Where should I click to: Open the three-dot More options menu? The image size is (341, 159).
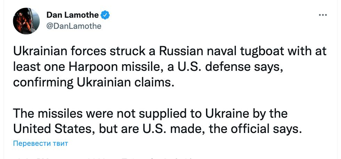[323, 15]
